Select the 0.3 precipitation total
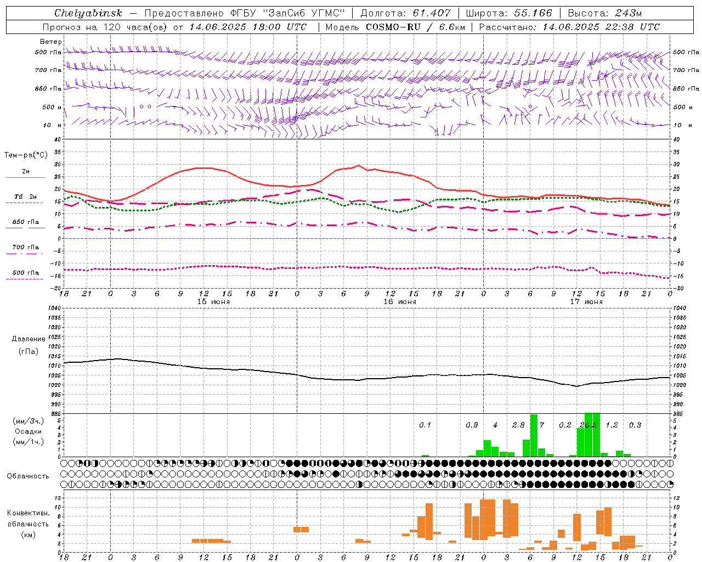 pos(635,425)
